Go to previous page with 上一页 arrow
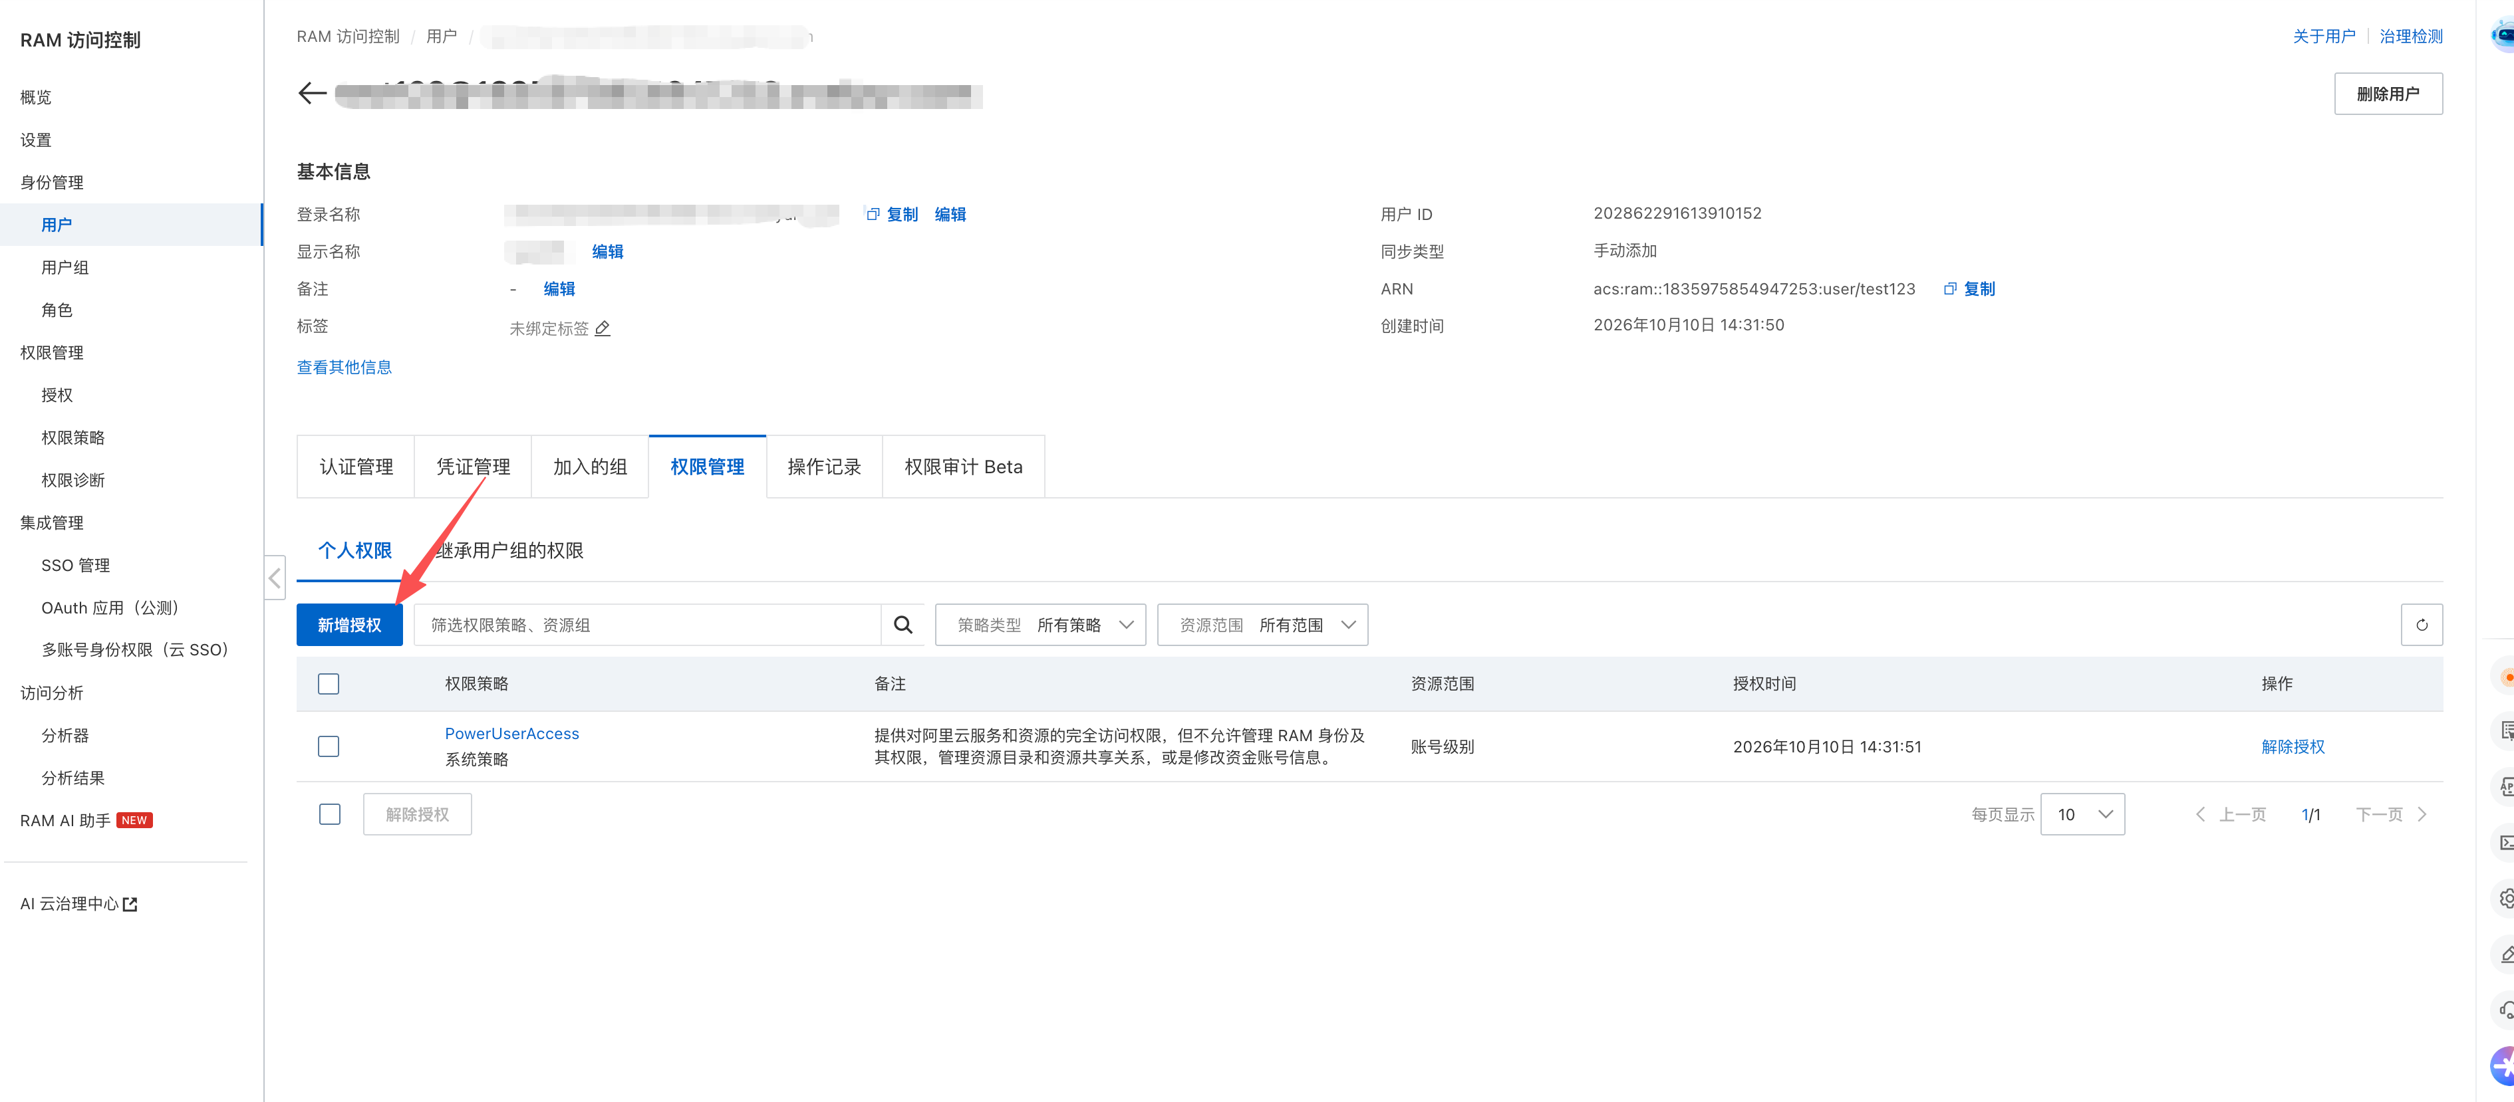The width and height of the screenshot is (2514, 1102). point(2231,816)
